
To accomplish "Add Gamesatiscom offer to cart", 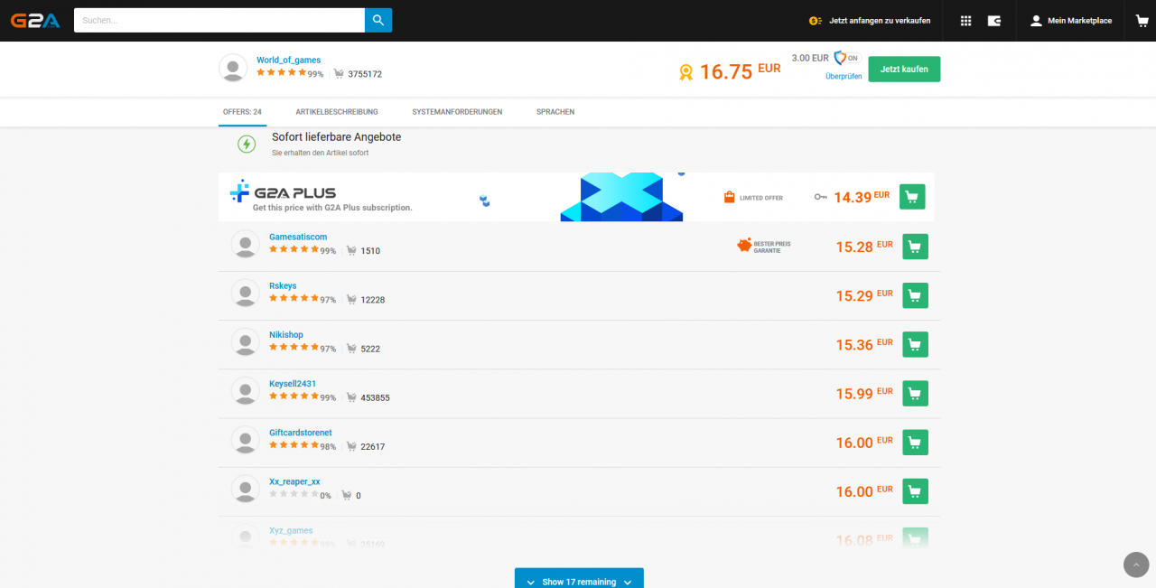I will coord(915,247).
